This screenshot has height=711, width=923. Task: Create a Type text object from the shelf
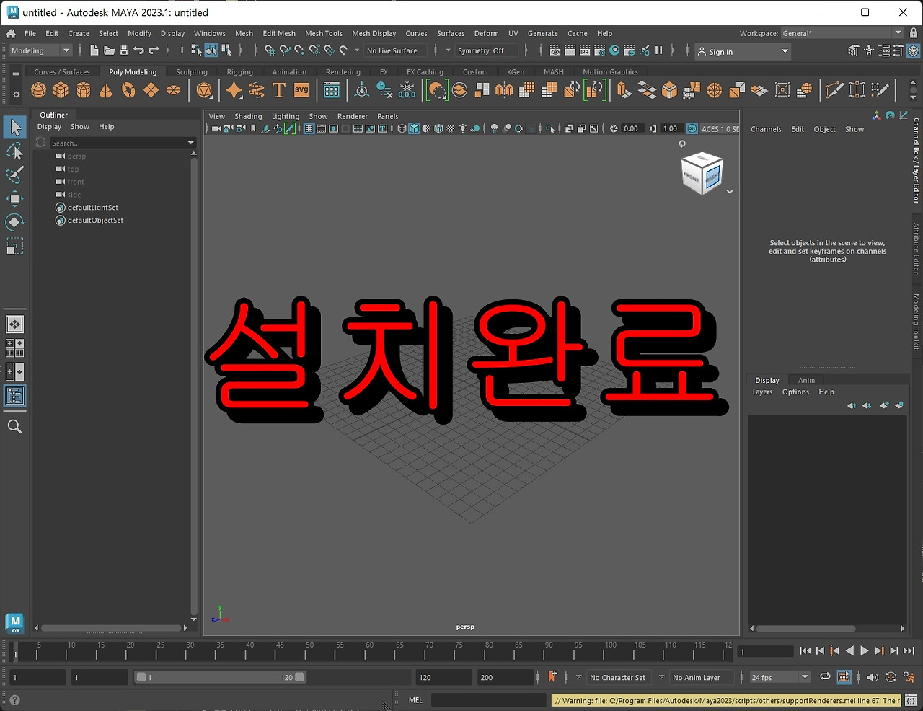click(279, 89)
